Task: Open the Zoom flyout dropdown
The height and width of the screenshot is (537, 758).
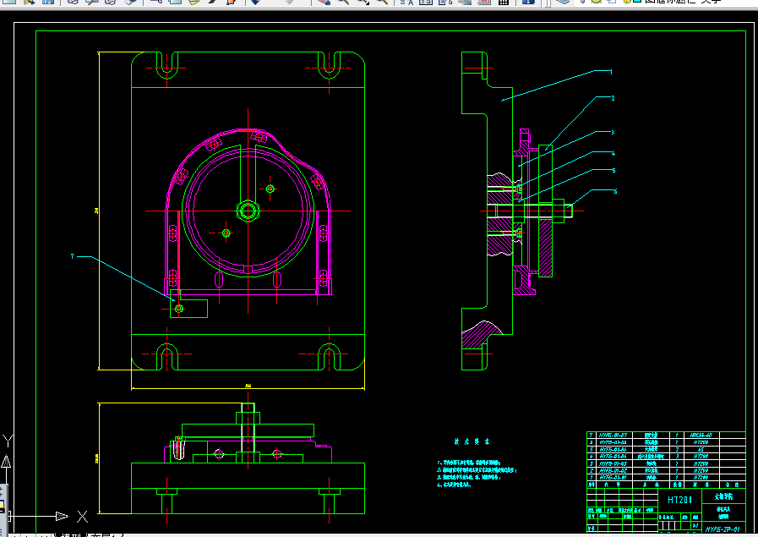Action: [363, 2]
